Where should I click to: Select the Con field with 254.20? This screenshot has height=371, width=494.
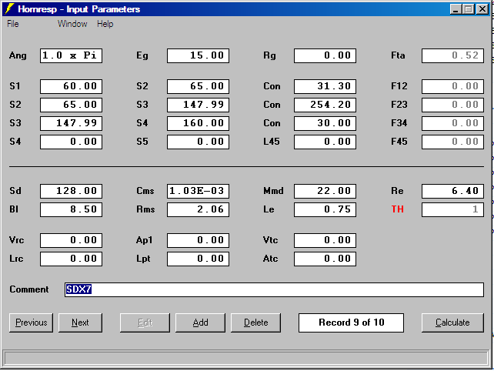[x=325, y=105]
